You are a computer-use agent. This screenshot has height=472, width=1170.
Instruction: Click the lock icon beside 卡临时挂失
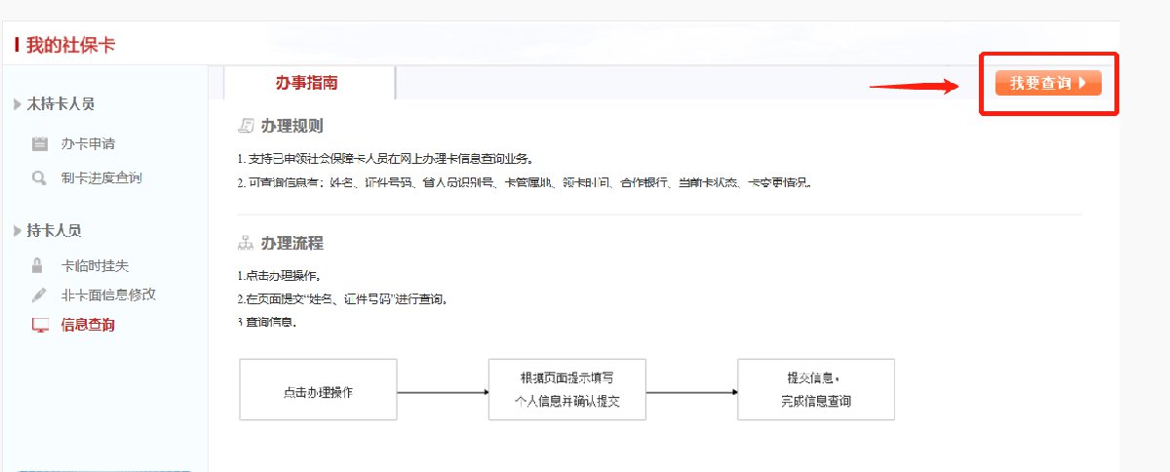coord(38,265)
